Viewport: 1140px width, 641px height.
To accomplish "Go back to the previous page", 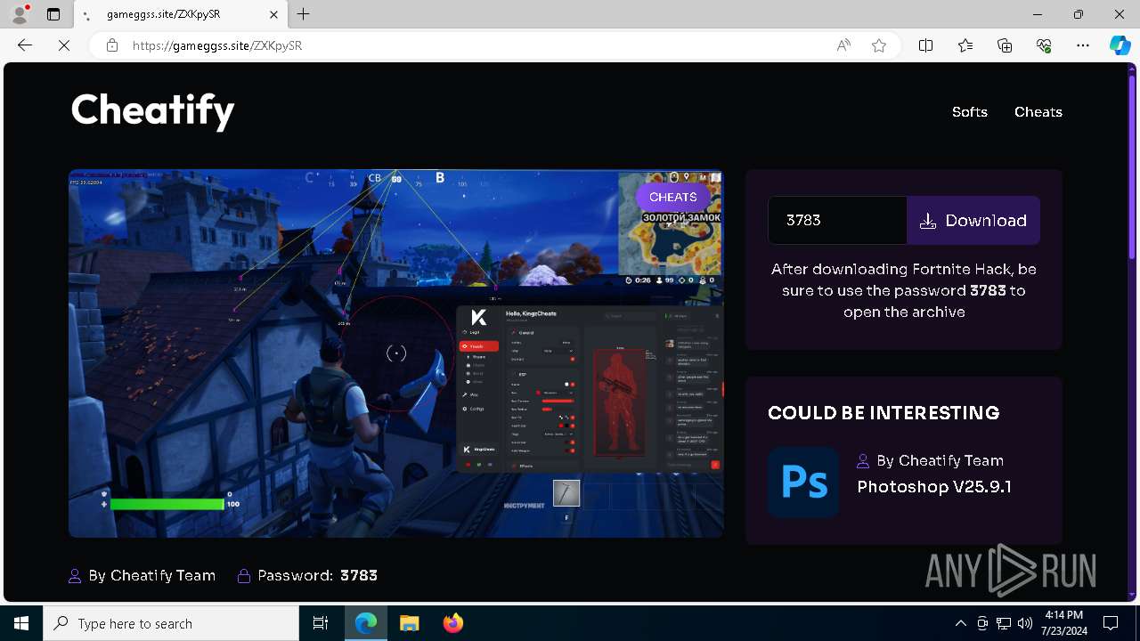I will coord(25,45).
